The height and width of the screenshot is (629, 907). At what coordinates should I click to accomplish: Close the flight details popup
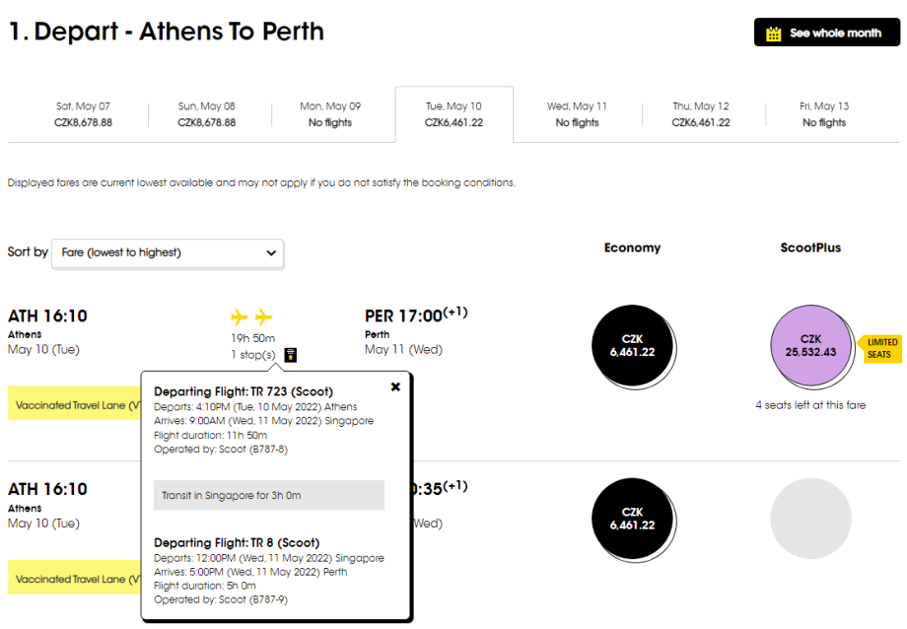(x=395, y=386)
